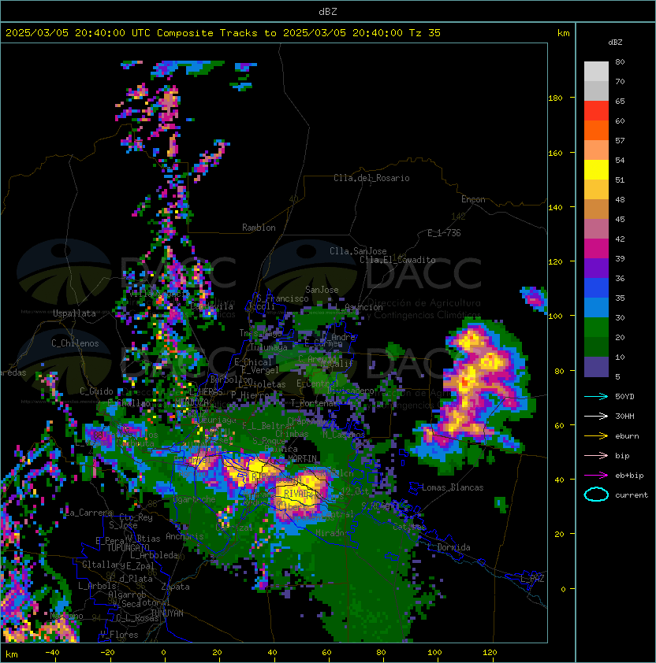Click the 'Zapata' map label
This screenshot has height=663, width=656.
[175, 587]
